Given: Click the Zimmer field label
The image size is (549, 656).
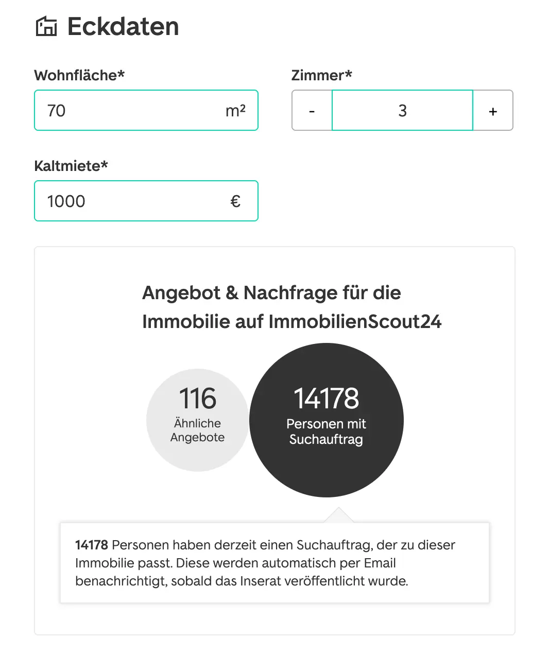Looking at the screenshot, I should click(321, 75).
